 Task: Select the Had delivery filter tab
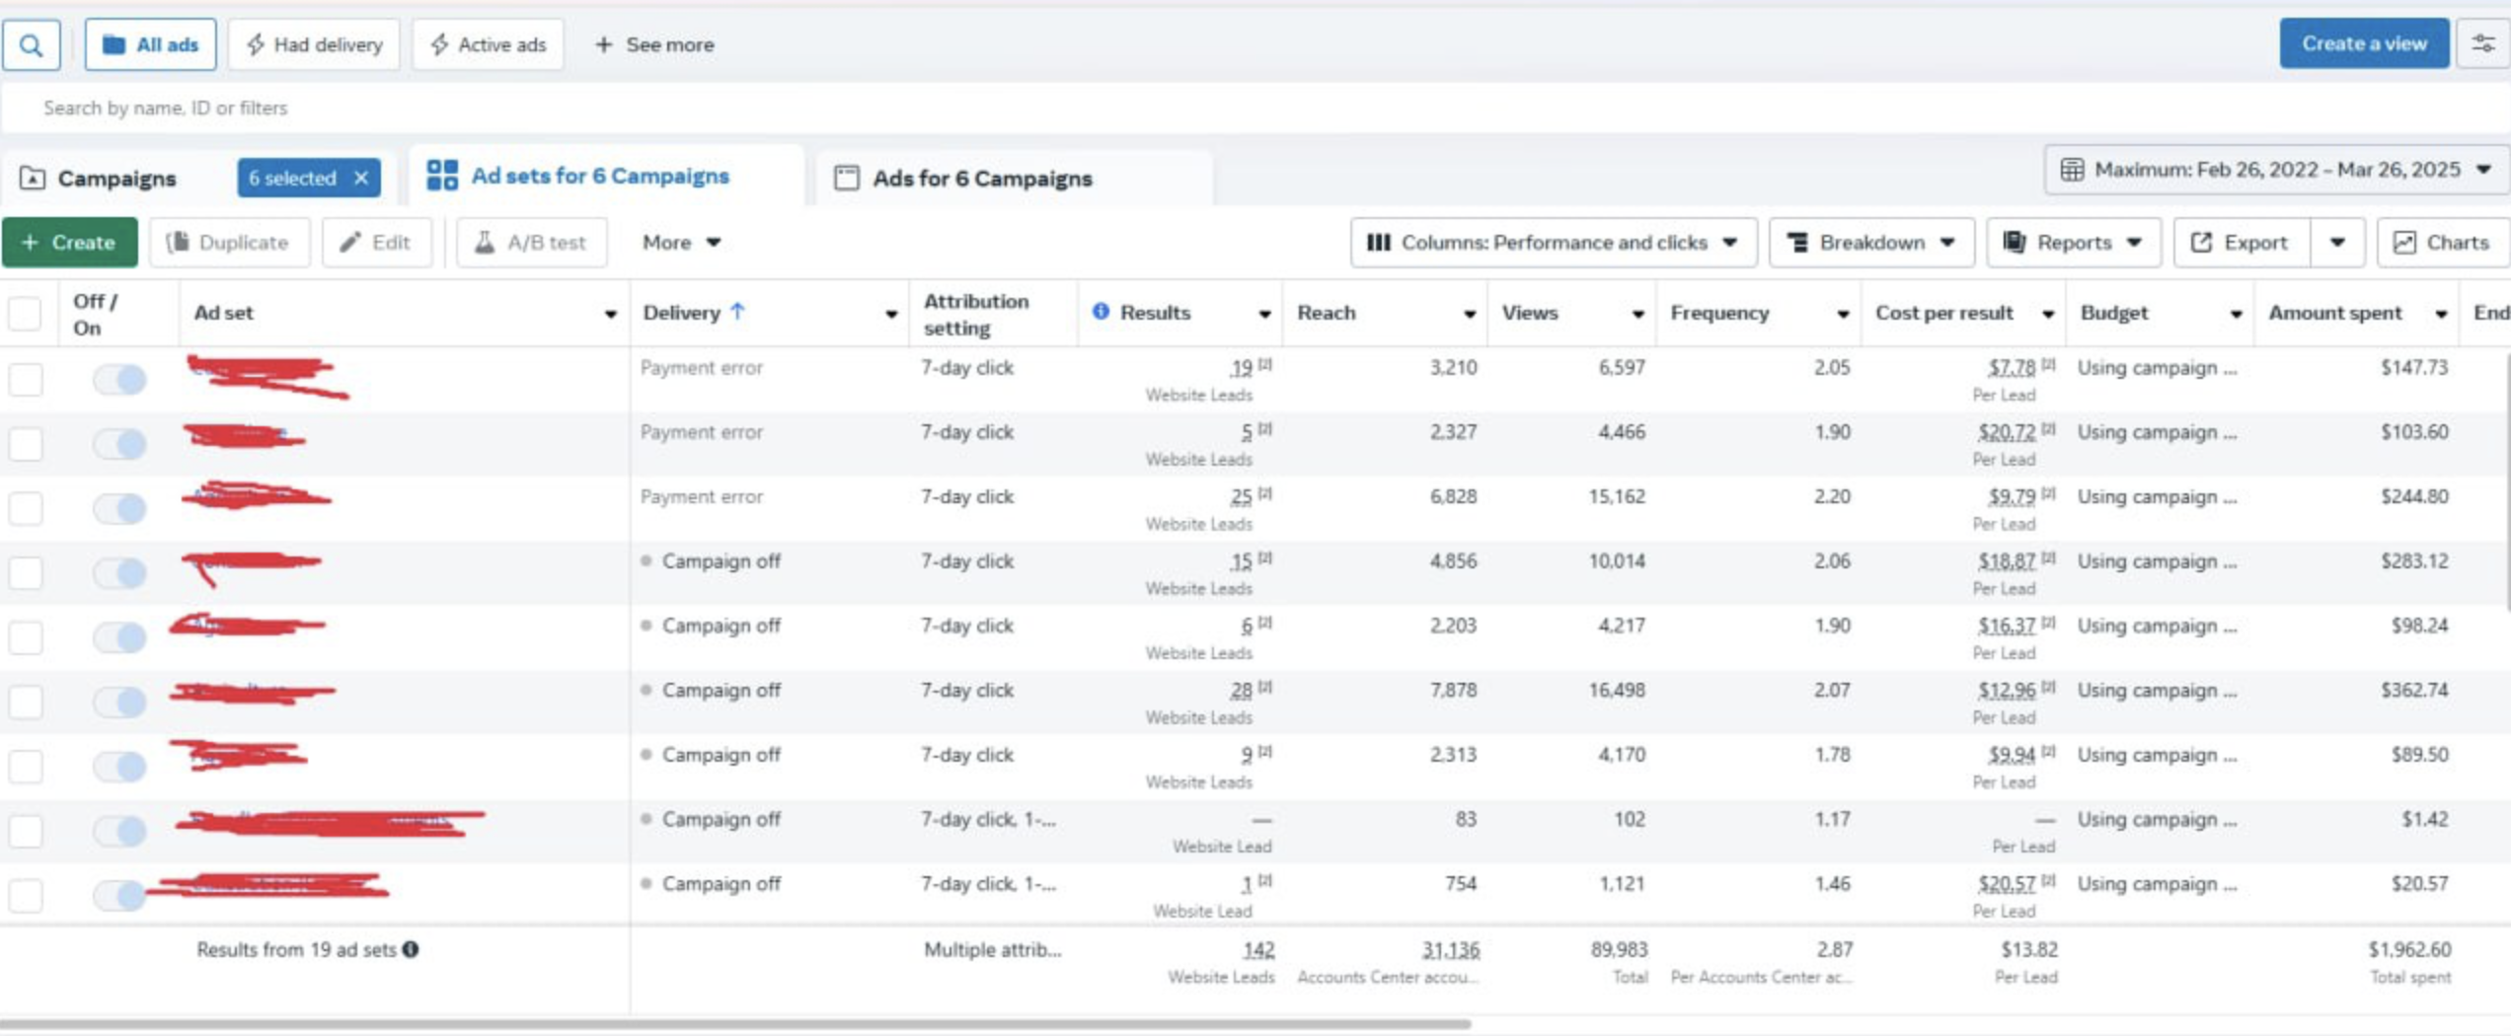tap(314, 45)
